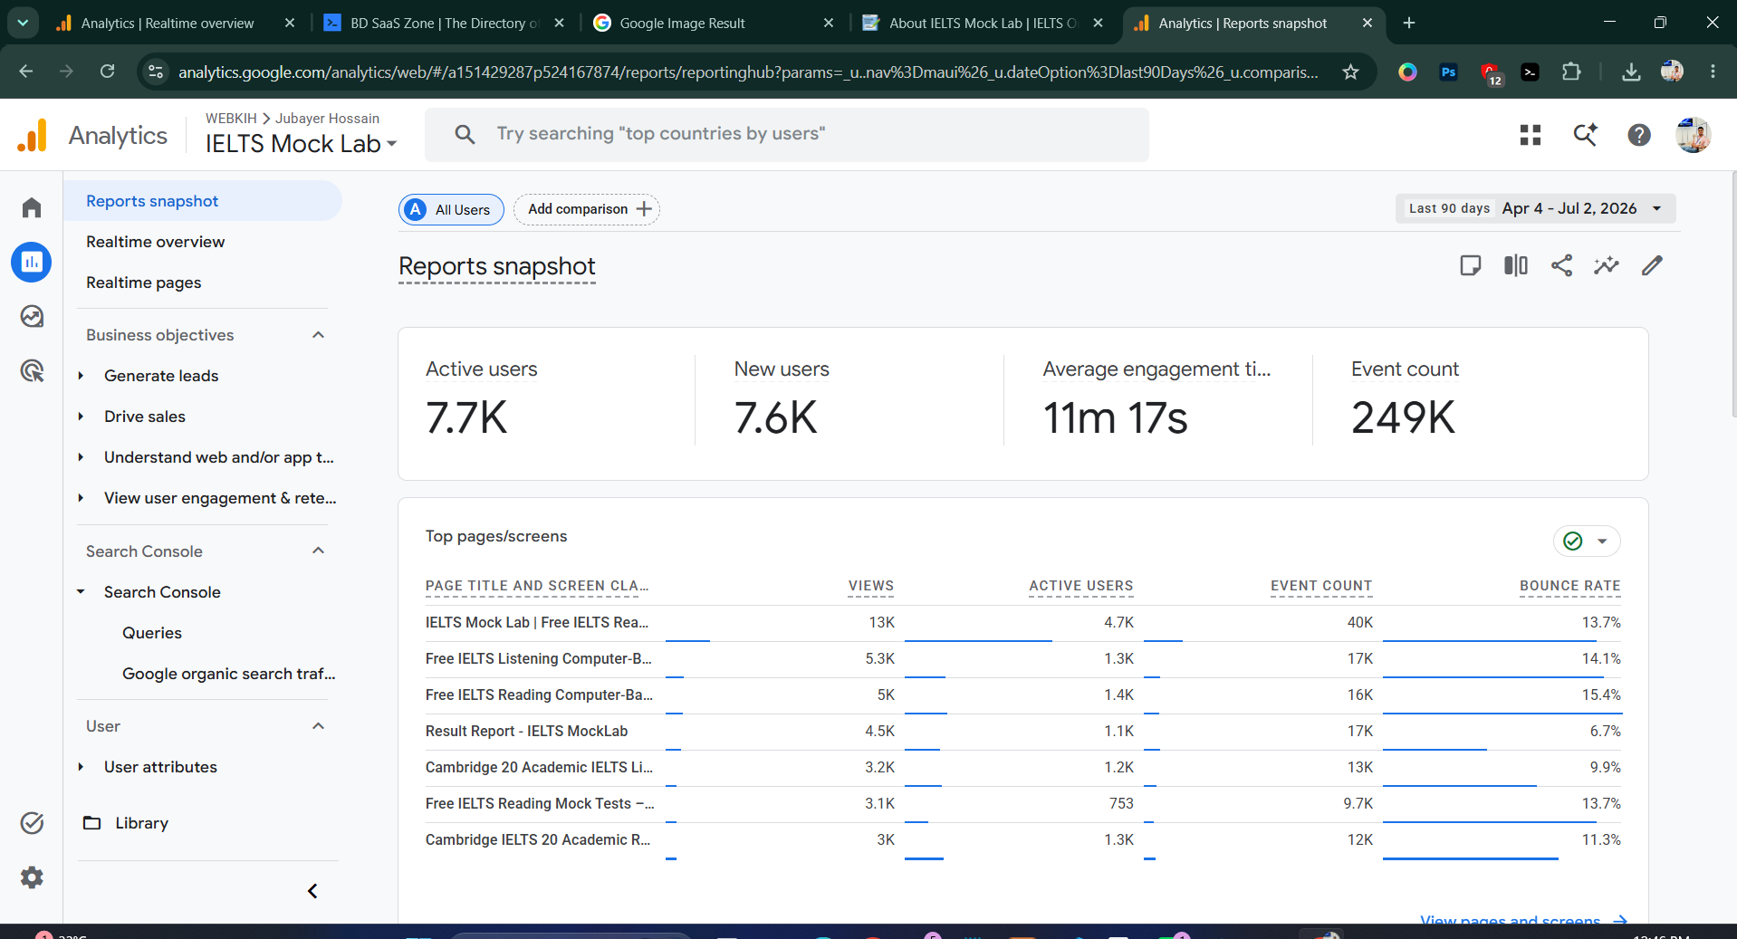
Task: Click the All Users comparison chip
Action: pyautogui.click(x=451, y=209)
